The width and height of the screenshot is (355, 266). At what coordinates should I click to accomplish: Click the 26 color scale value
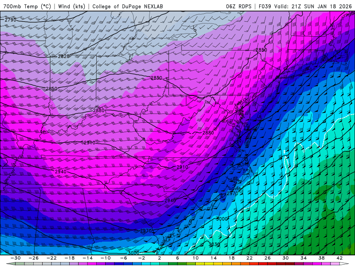[x=268, y=258]
